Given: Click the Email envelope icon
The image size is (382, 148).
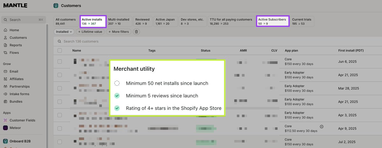Looking at the screenshot, I should click(x=5, y=72).
